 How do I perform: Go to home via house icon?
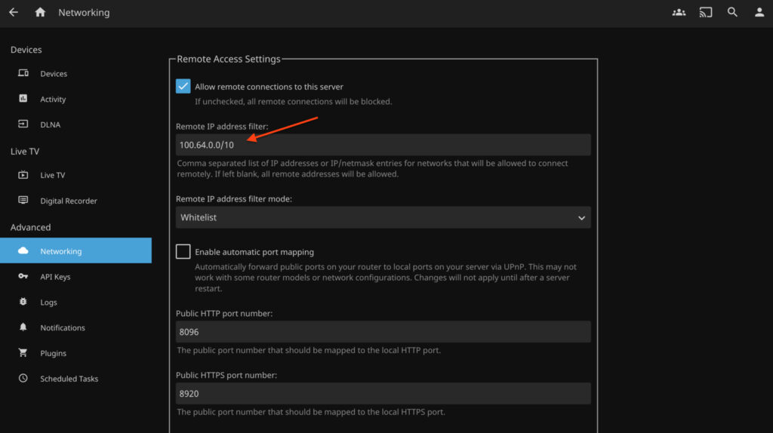click(x=40, y=13)
